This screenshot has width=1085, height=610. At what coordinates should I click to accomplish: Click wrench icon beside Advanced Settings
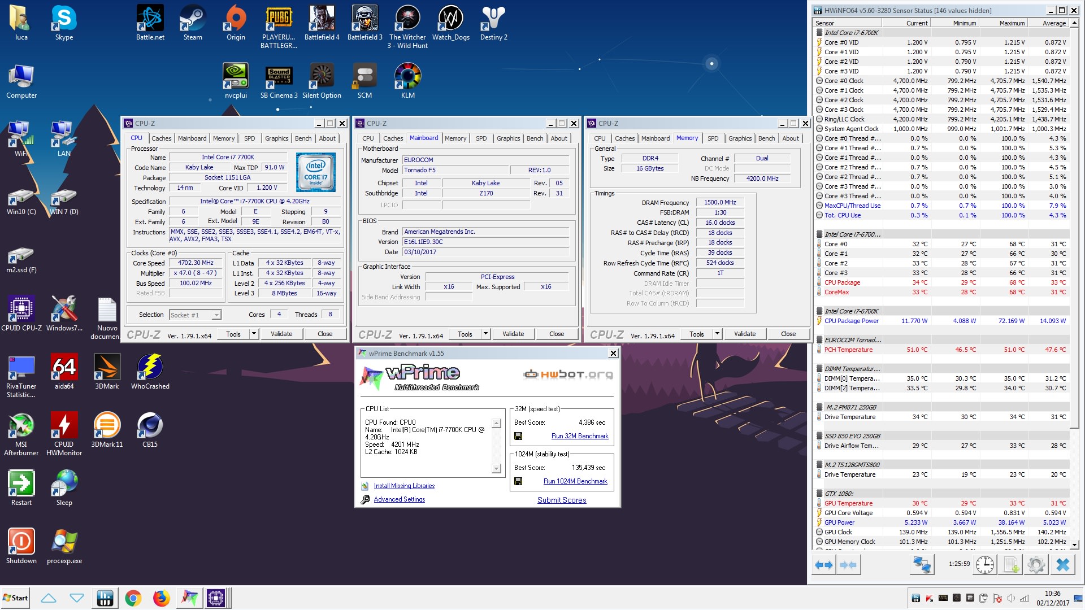tap(365, 499)
